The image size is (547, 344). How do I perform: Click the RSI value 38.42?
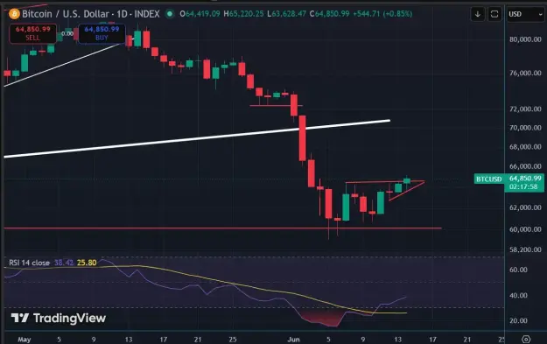(x=64, y=263)
